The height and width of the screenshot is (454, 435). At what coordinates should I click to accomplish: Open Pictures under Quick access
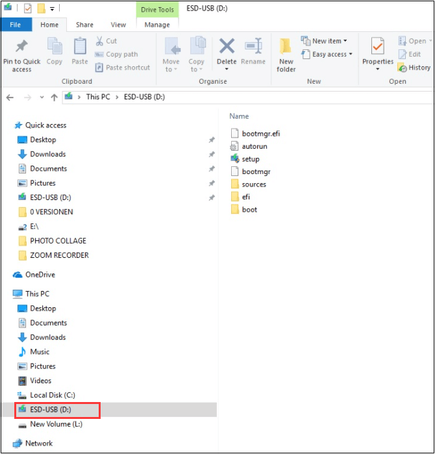[37, 183]
